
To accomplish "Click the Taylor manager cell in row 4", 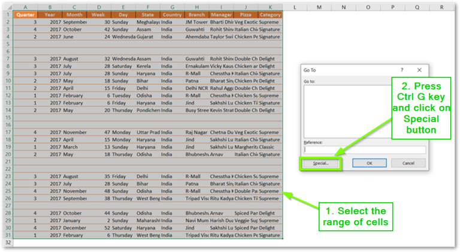I will [x=221, y=37].
